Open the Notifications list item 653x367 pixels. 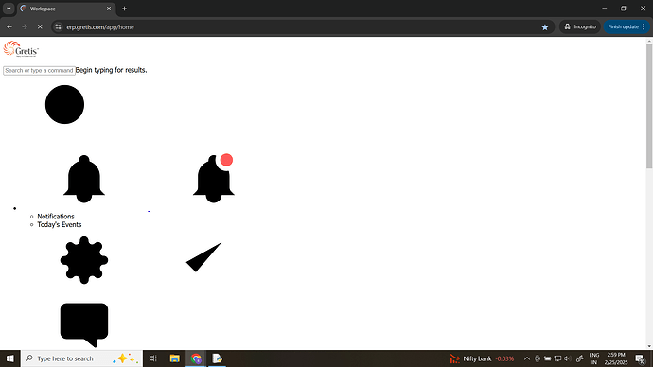56,217
